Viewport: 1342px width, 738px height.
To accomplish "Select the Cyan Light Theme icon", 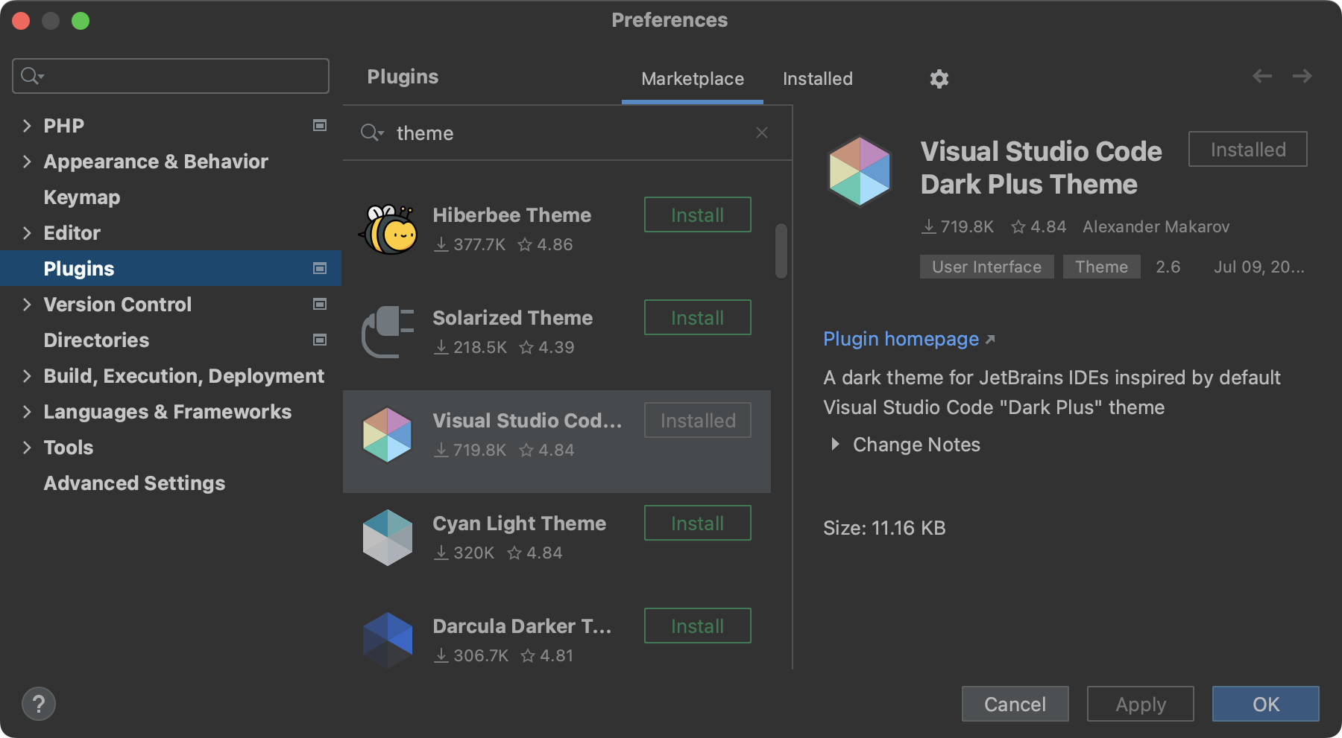I will click(x=388, y=538).
